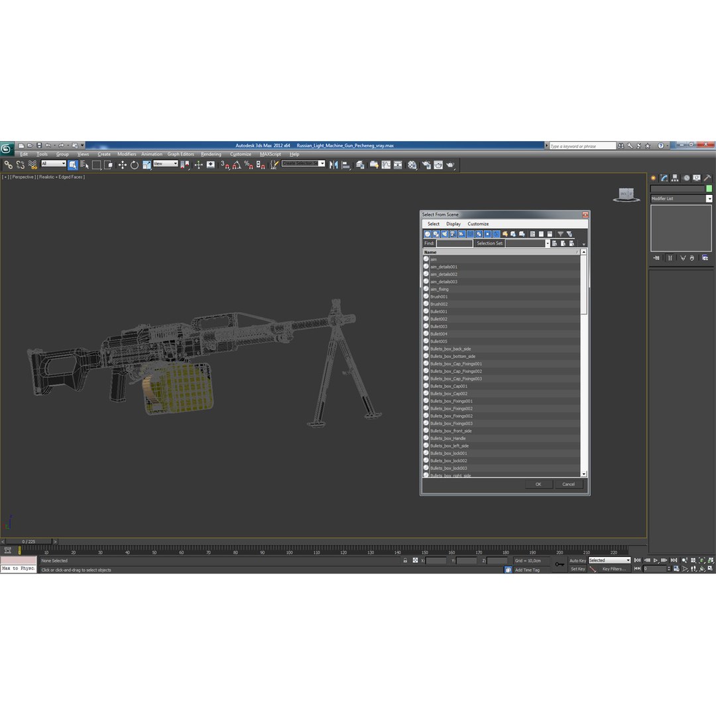Screen dimensions: 716x716
Task: Open Display menu in Select From Scene
Action: pos(453,224)
